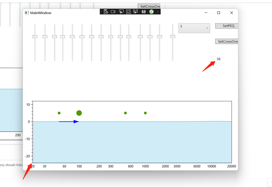Image resolution: width=272 pixels, height=187 pixels.
Task: Activate Select Element tool in debug toolbar
Action: (121, 12)
